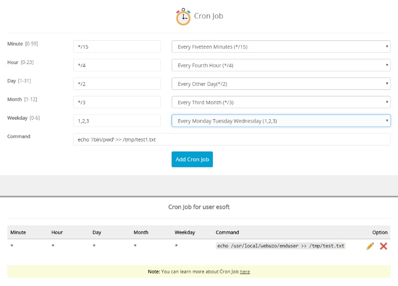This screenshot has width=398, height=286.
Task: Delete the cron job with red X icon
Action: [x=384, y=246]
